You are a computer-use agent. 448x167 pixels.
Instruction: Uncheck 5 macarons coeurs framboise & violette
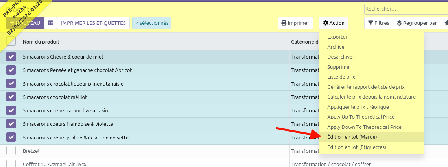[x=11, y=124]
